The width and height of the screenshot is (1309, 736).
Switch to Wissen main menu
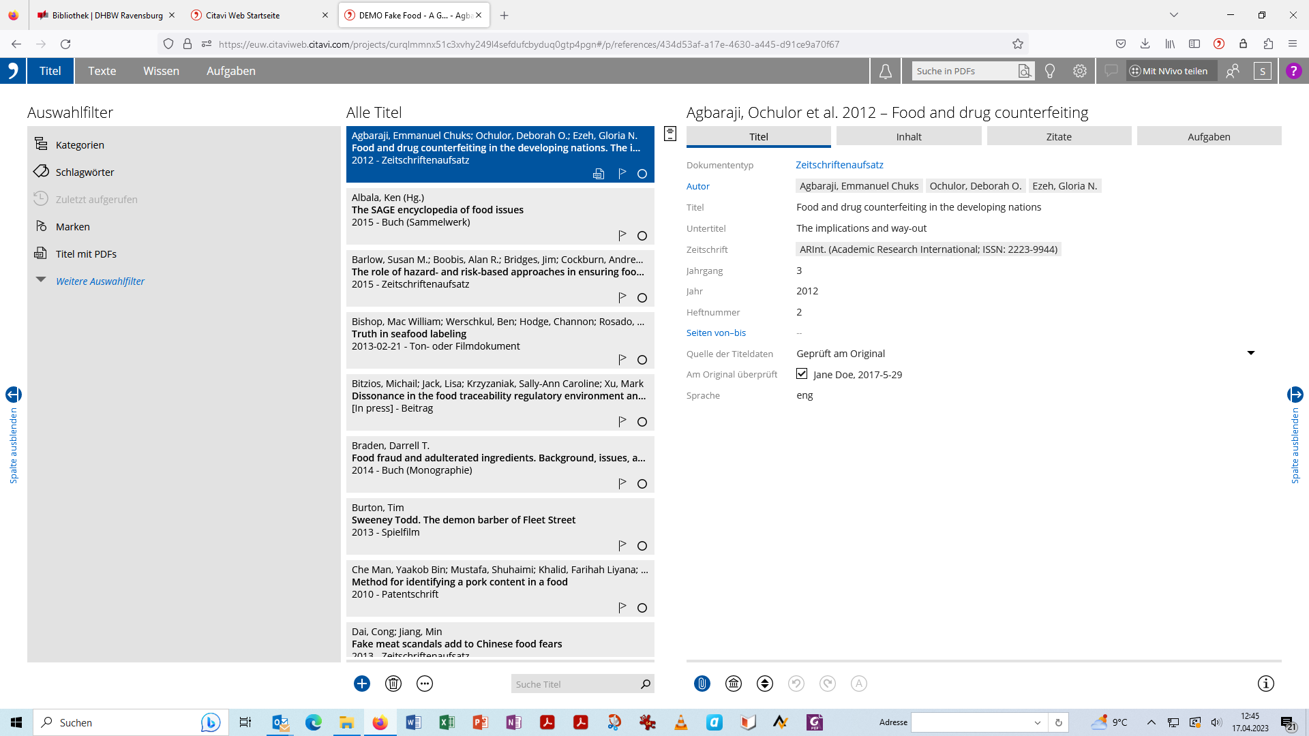point(162,71)
